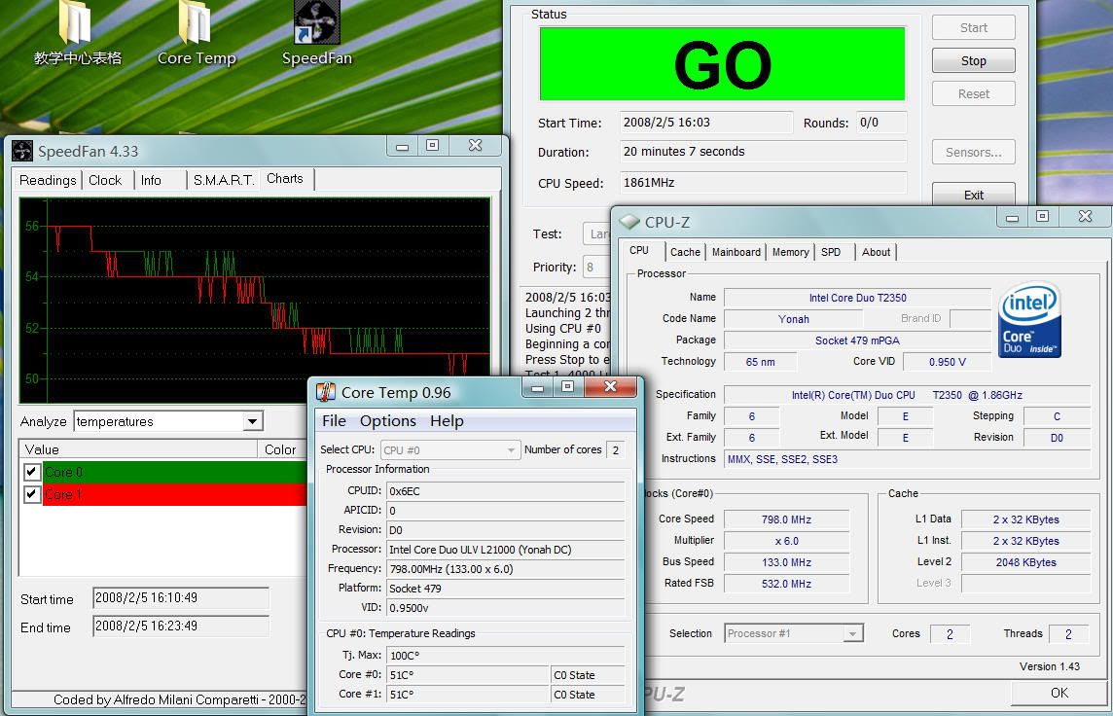Open the Select CPU dropdown in Core Temp

(450, 449)
